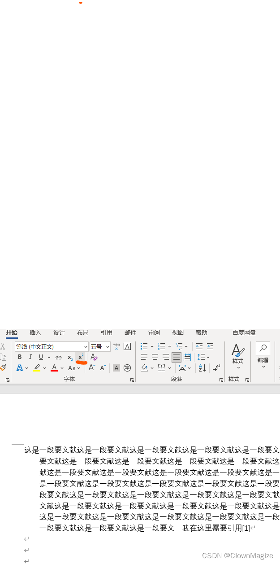Click the Text Effects outlined A icon
The height and width of the screenshot is (564, 280).
pos(20,368)
